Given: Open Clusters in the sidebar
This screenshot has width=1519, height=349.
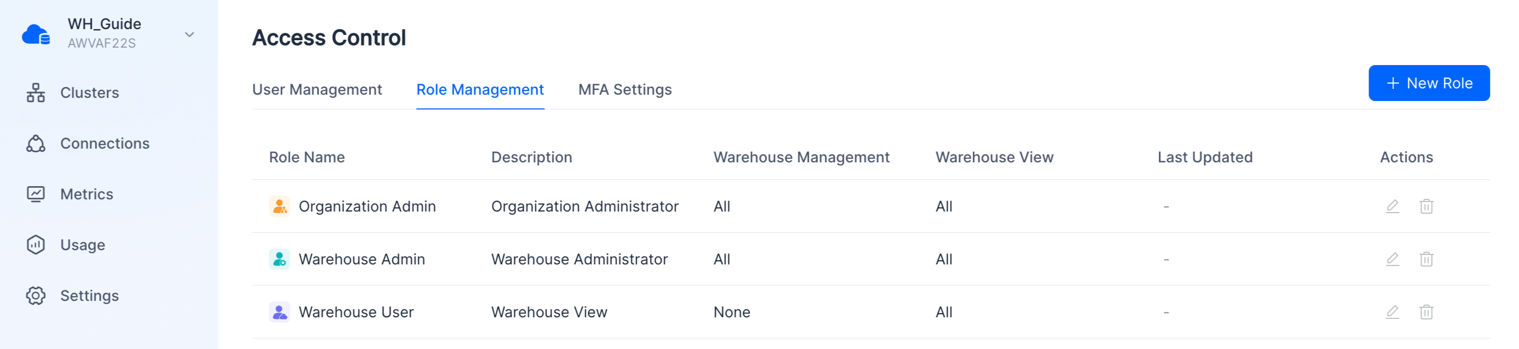Looking at the screenshot, I should pos(89,93).
